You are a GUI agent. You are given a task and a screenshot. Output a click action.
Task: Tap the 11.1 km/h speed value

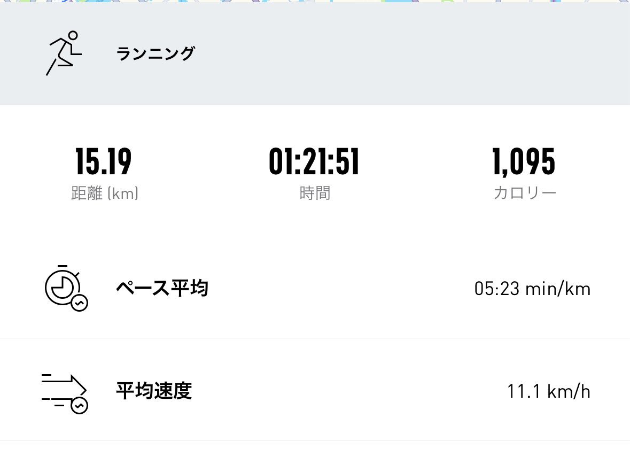coord(549,391)
